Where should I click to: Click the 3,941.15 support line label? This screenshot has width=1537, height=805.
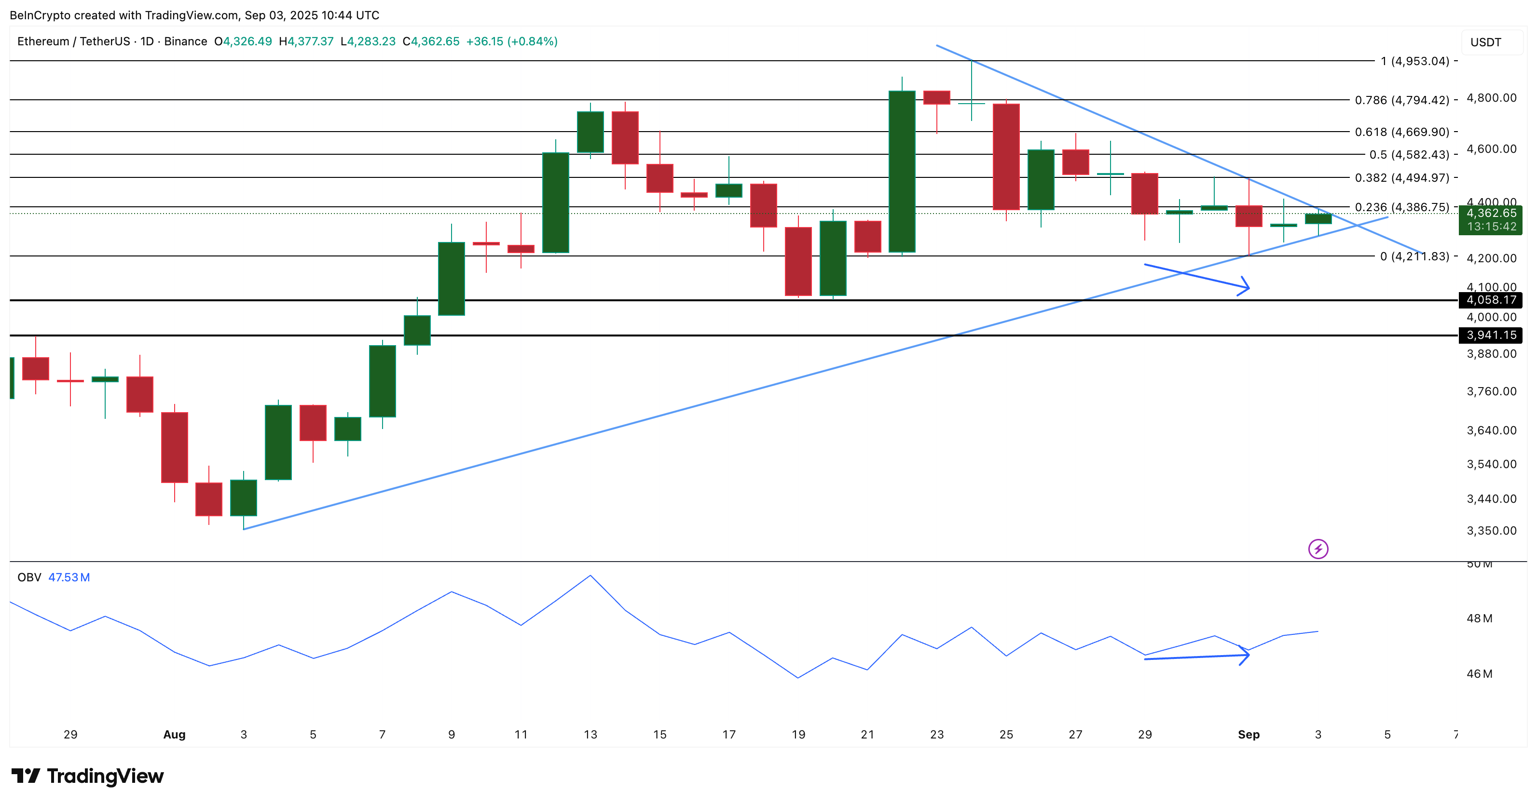1491,335
